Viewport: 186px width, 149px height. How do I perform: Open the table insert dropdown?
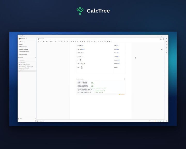click(x=110, y=41)
